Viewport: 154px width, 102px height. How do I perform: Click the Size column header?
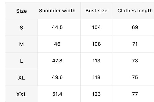pyautogui.click(x=21, y=11)
